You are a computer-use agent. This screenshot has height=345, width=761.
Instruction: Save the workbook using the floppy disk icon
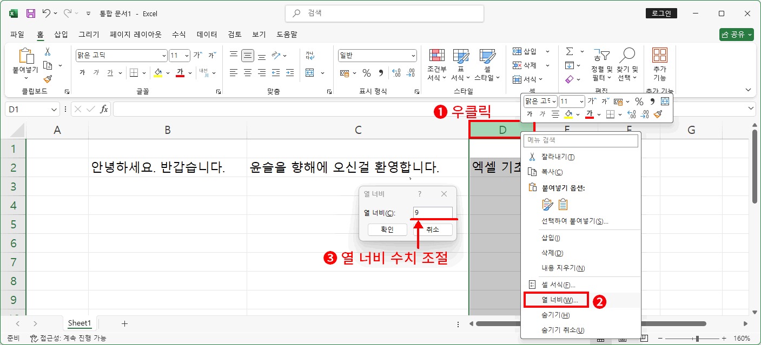click(x=31, y=13)
